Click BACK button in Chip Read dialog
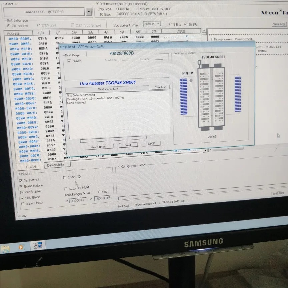The height and width of the screenshot is (288, 288). tap(151, 144)
